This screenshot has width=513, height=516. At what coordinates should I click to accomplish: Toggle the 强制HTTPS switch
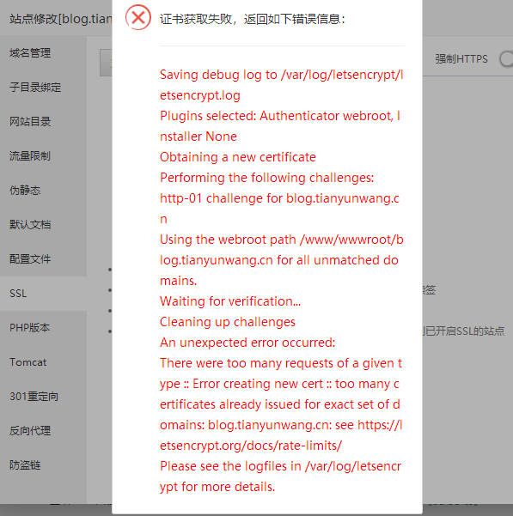pos(506,59)
